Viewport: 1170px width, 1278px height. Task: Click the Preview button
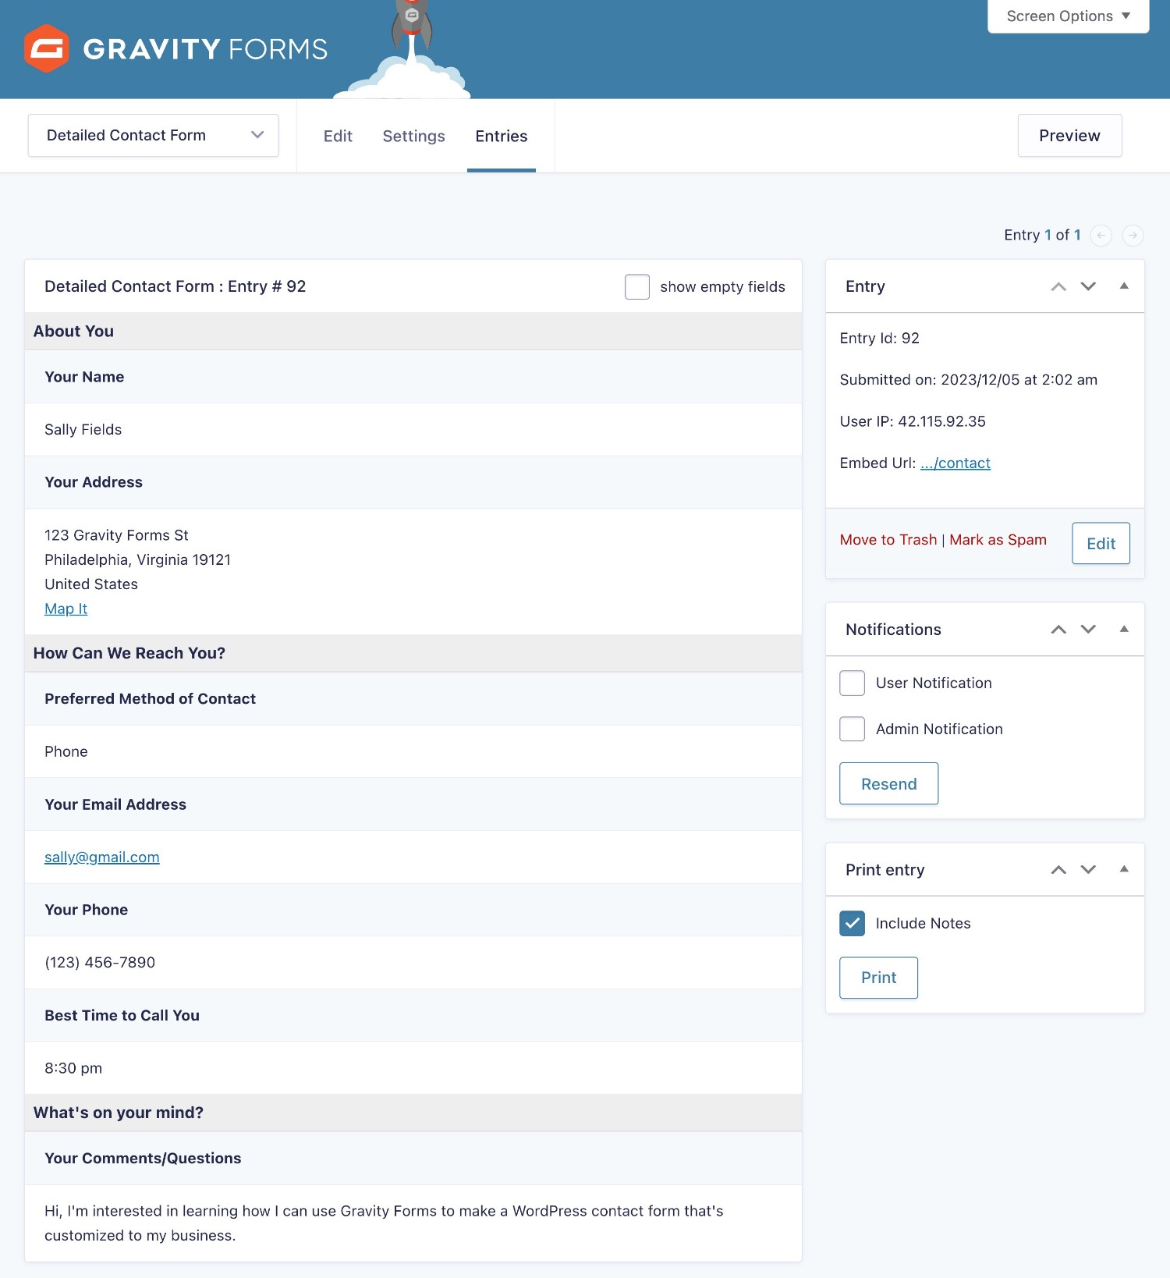click(x=1069, y=136)
